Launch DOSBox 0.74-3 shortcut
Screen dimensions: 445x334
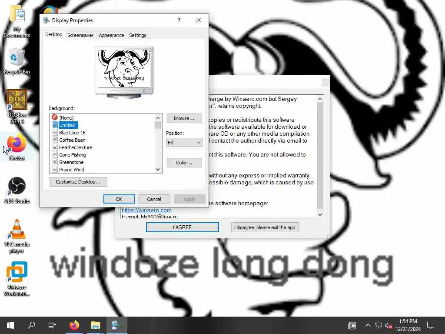click(x=17, y=107)
